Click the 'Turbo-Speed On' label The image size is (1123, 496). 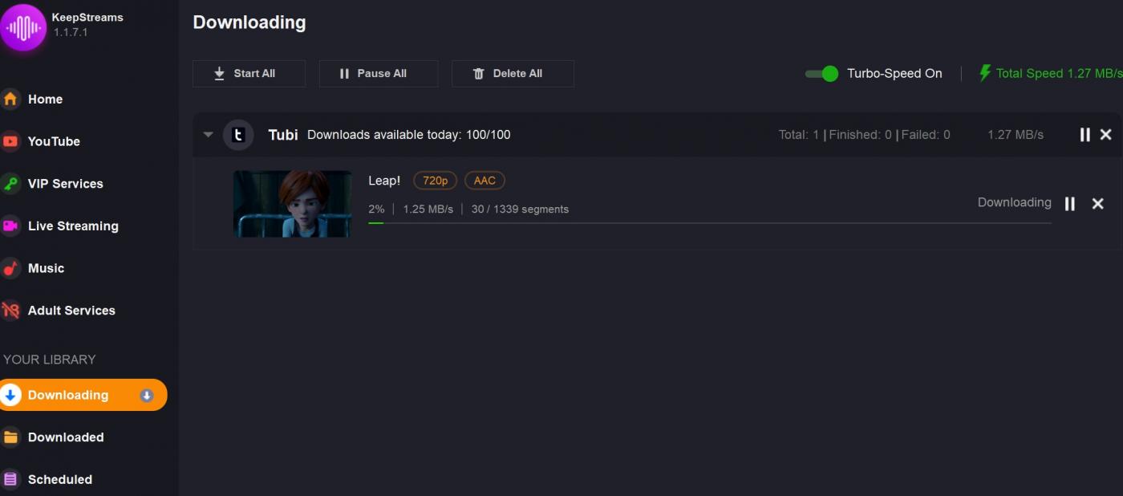point(894,73)
